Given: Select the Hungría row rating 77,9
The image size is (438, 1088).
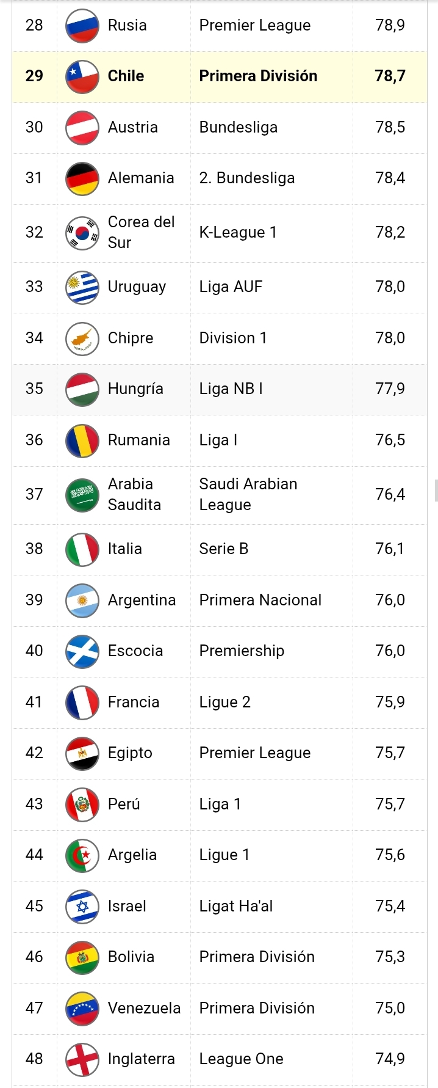Looking at the screenshot, I should click(x=390, y=389).
